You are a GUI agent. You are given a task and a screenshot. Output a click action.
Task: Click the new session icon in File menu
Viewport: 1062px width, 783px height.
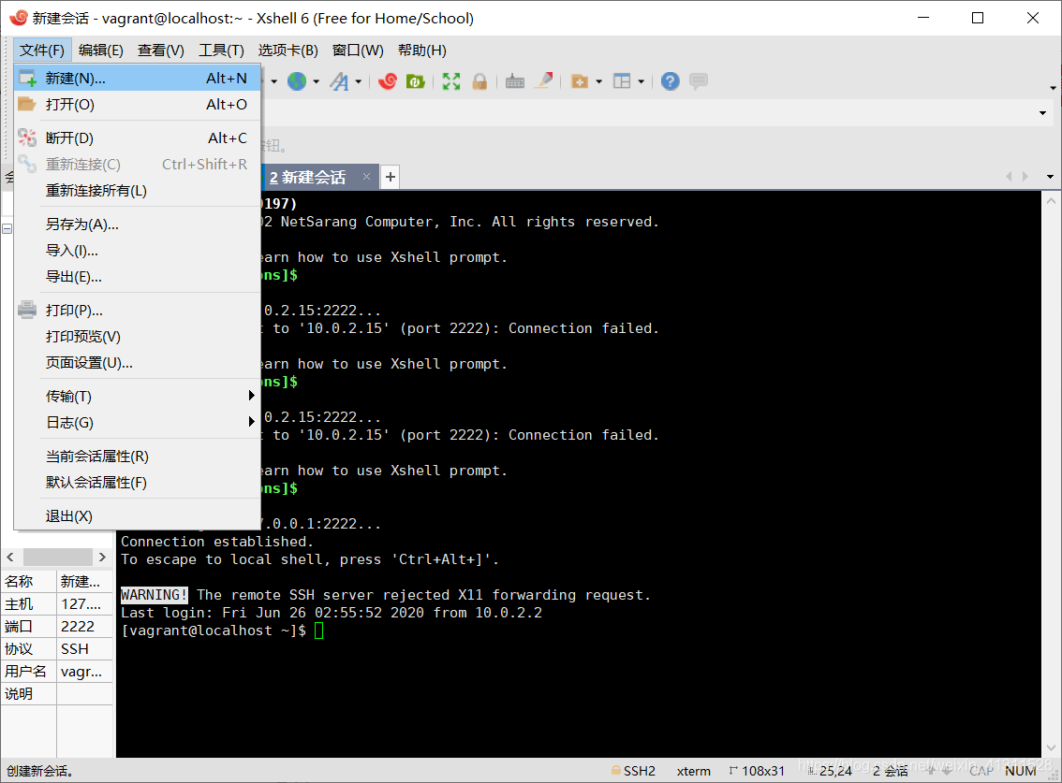pos(27,79)
